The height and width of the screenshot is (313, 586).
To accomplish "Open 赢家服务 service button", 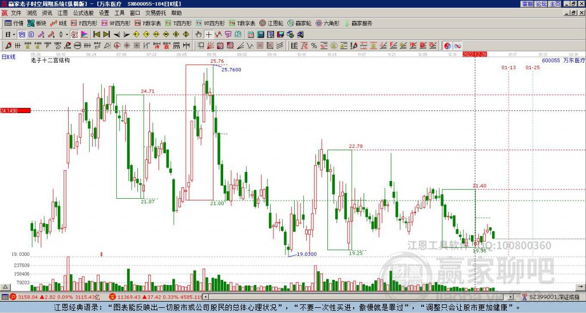I will pyautogui.click(x=358, y=23).
